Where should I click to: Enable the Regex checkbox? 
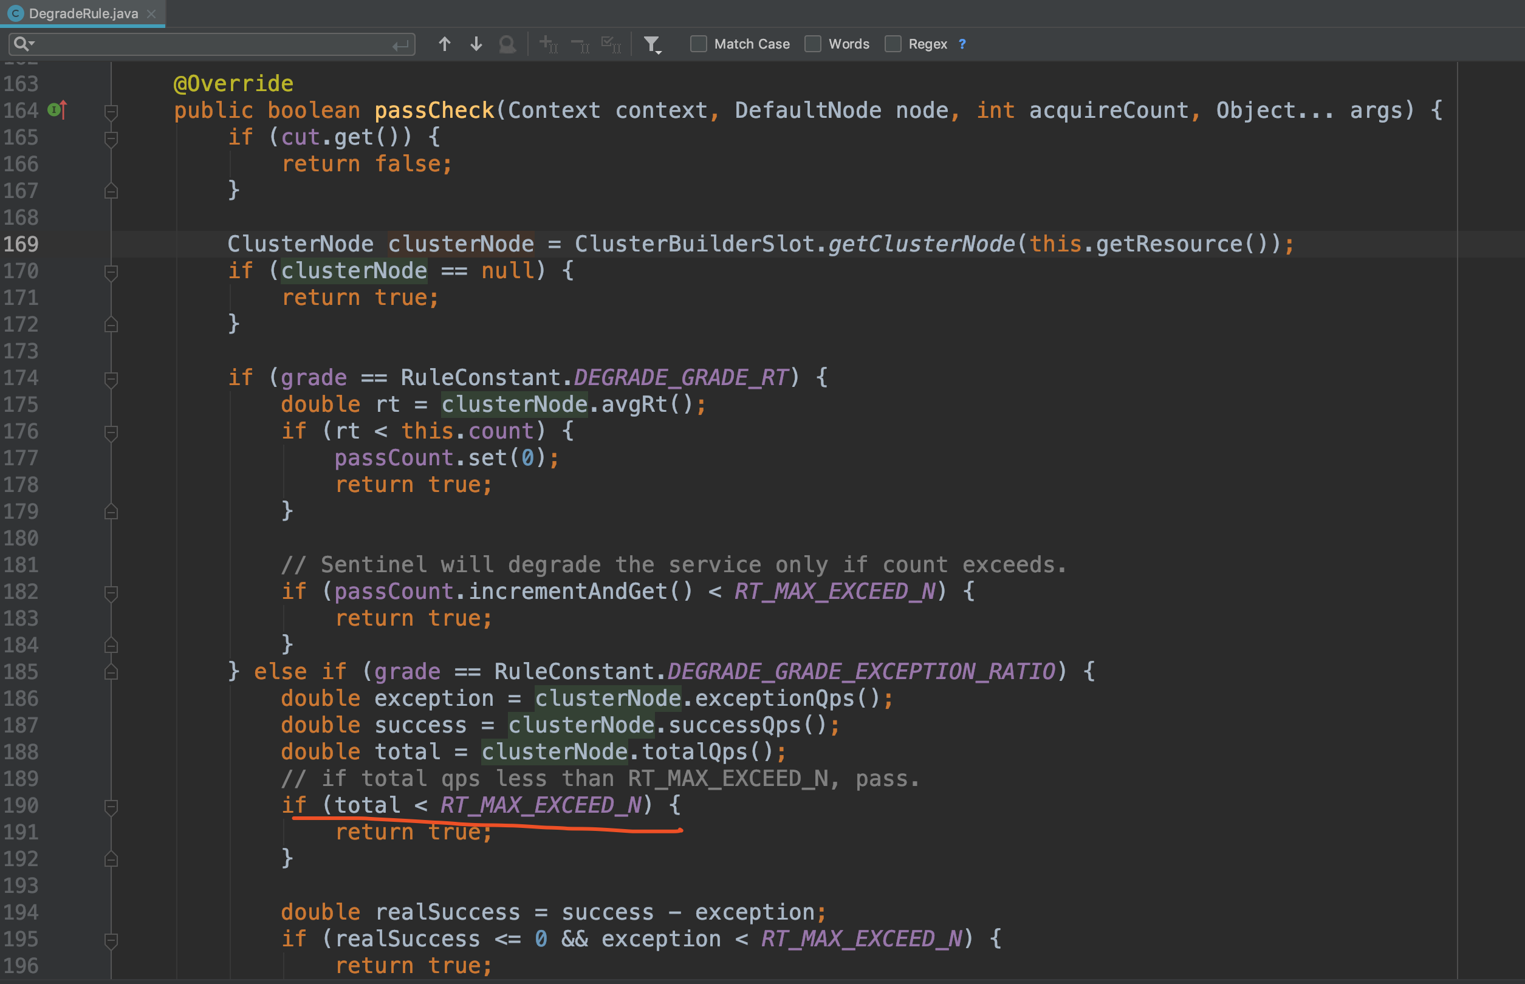(893, 44)
